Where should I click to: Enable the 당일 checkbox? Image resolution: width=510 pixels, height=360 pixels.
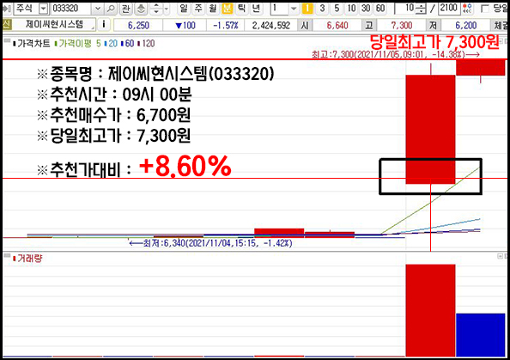(484, 9)
